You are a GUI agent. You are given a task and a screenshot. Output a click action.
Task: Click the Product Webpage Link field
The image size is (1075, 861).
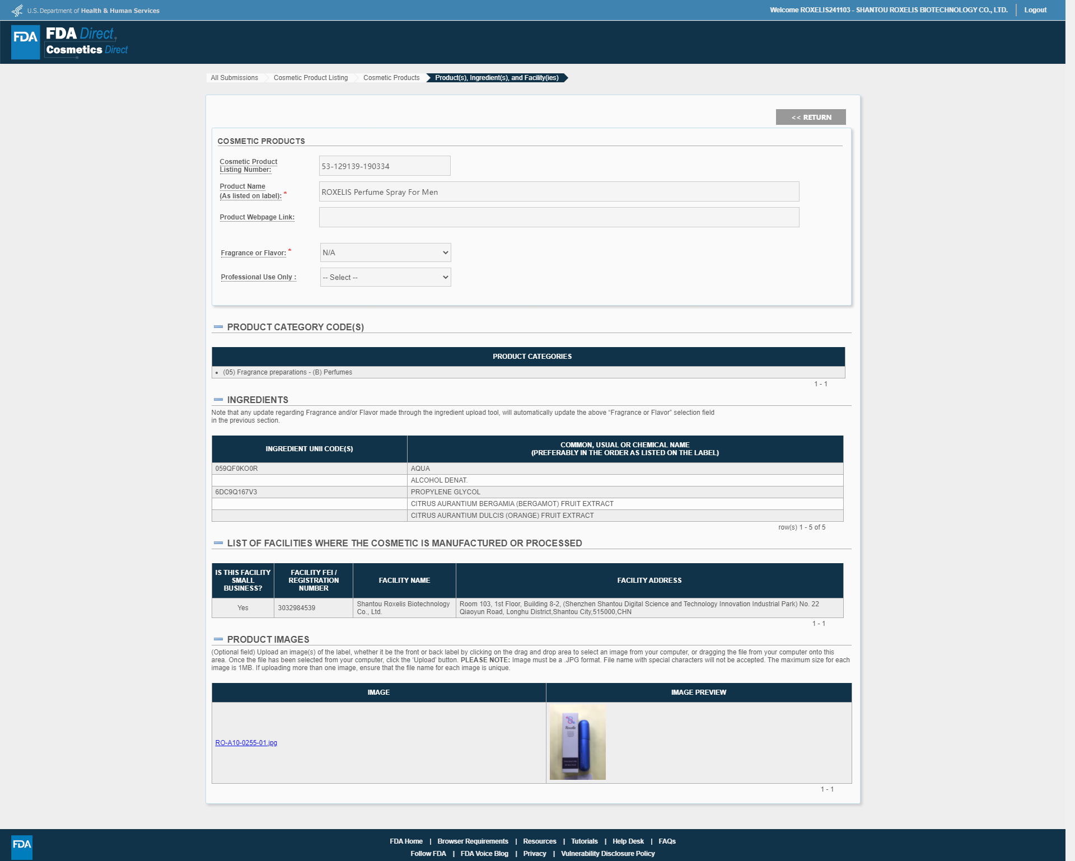(559, 217)
